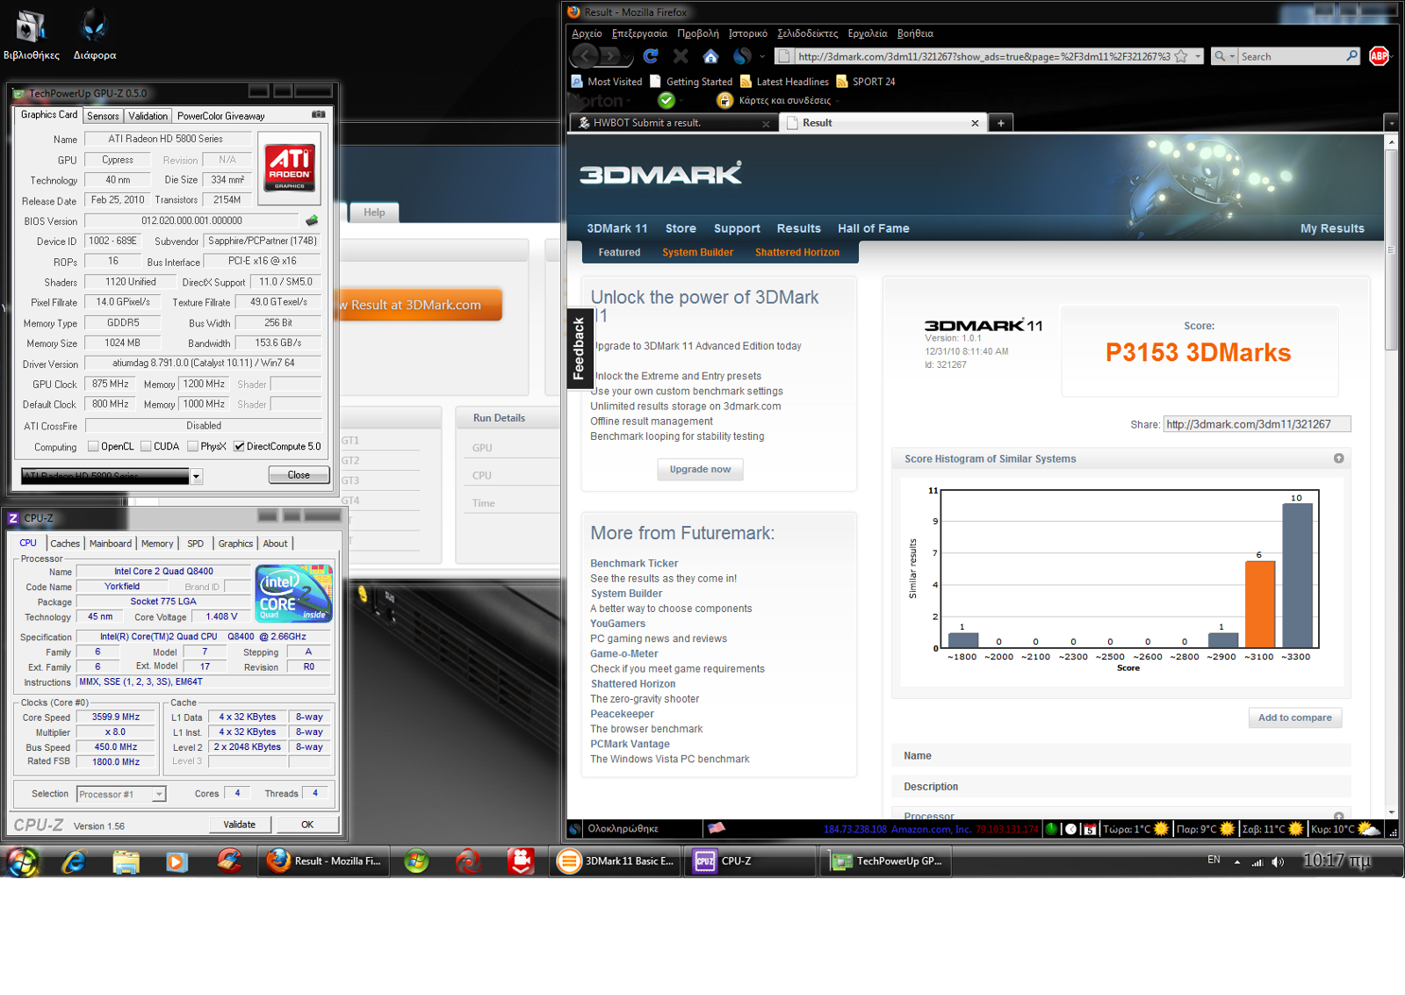Open My Results on 3DMark site
The image size is (1405, 995).
pos(1332,228)
